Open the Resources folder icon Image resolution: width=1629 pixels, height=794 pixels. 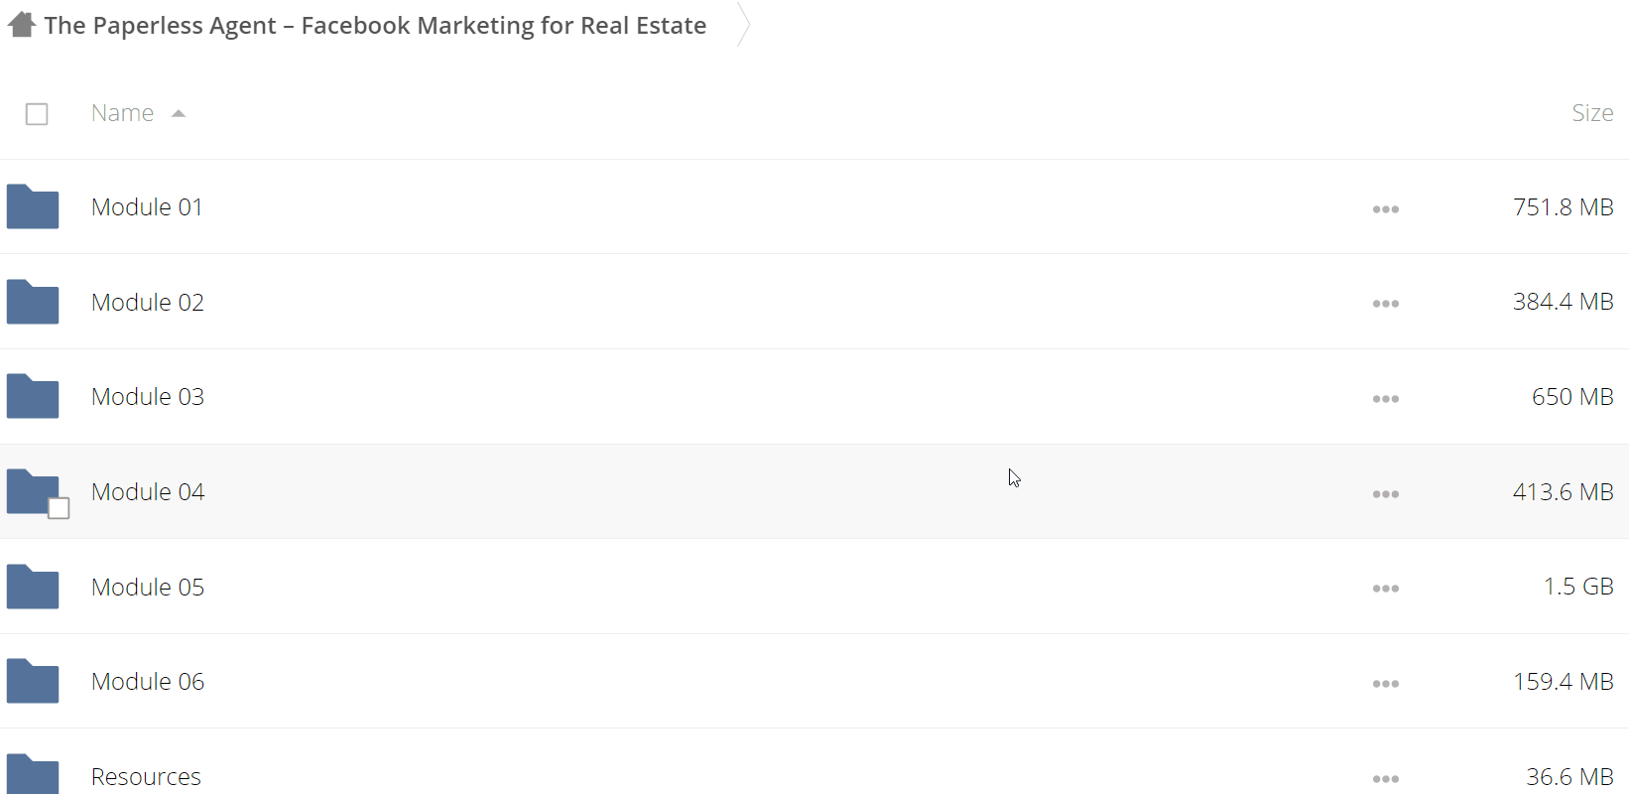[x=33, y=775]
